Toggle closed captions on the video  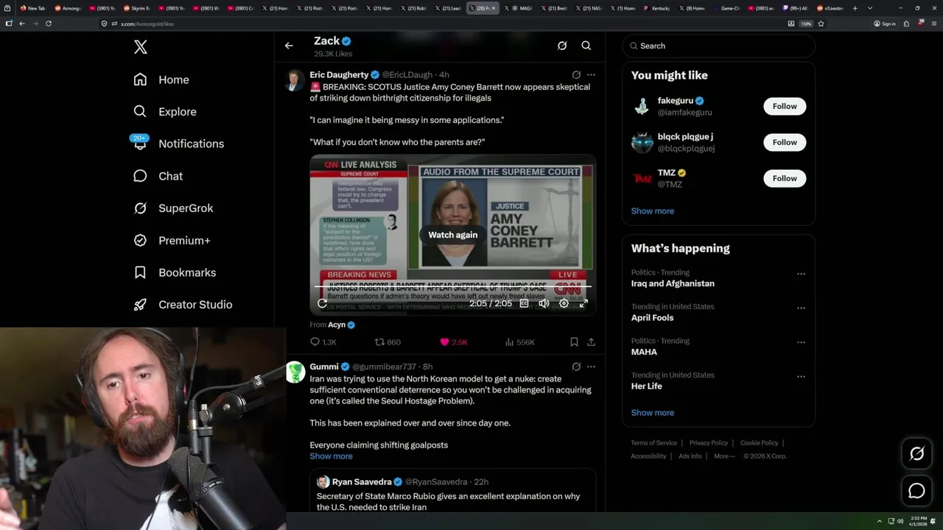(525, 303)
